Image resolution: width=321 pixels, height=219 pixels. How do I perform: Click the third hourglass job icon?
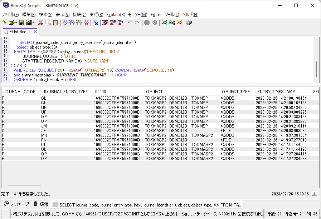(x=120, y=23)
